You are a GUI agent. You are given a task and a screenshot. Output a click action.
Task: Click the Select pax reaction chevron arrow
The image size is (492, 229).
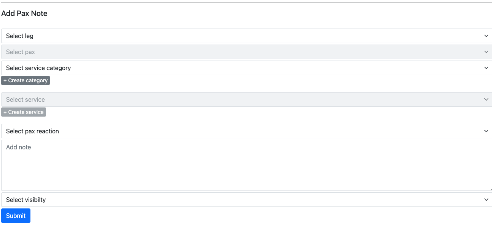coord(486,131)
